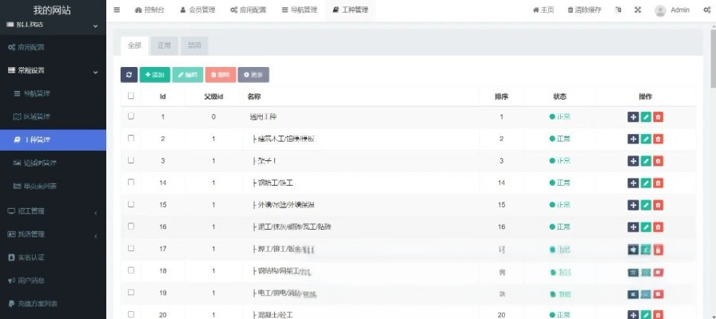Click the drag-sort icon in the 架子工 row
Viewport: 716px width, 319px height.
pos(633,161)
